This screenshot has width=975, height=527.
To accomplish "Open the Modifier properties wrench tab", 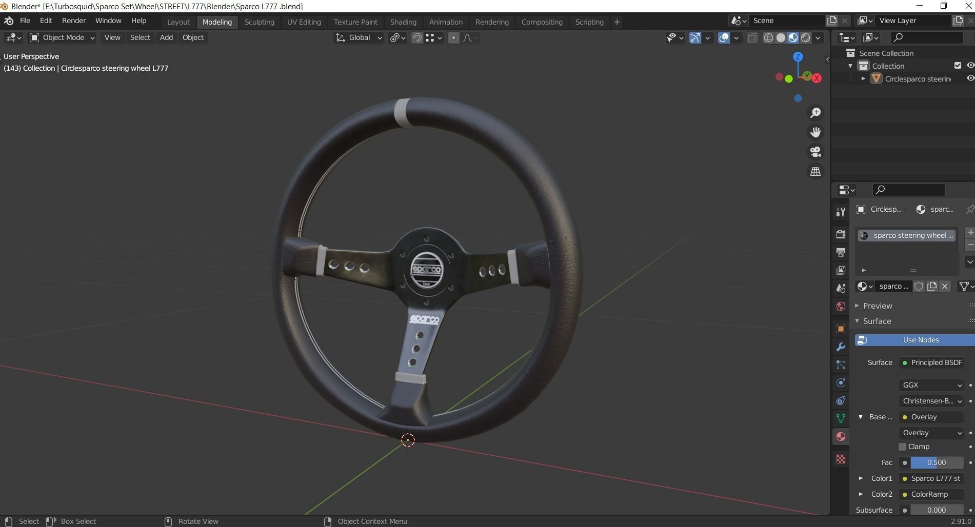I will [841, 347].
